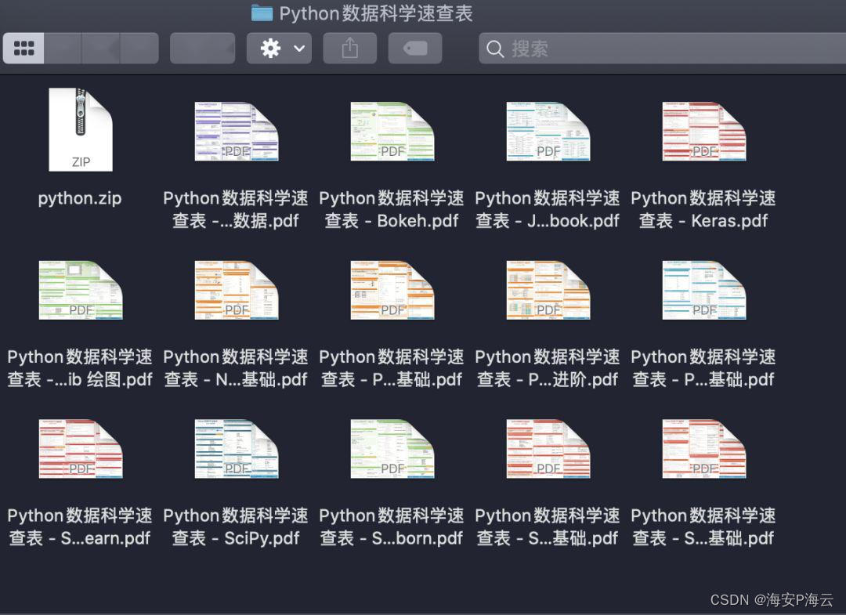Focus the 搜索 search field
Screen dimensions: 846x615
pos(662,49)
